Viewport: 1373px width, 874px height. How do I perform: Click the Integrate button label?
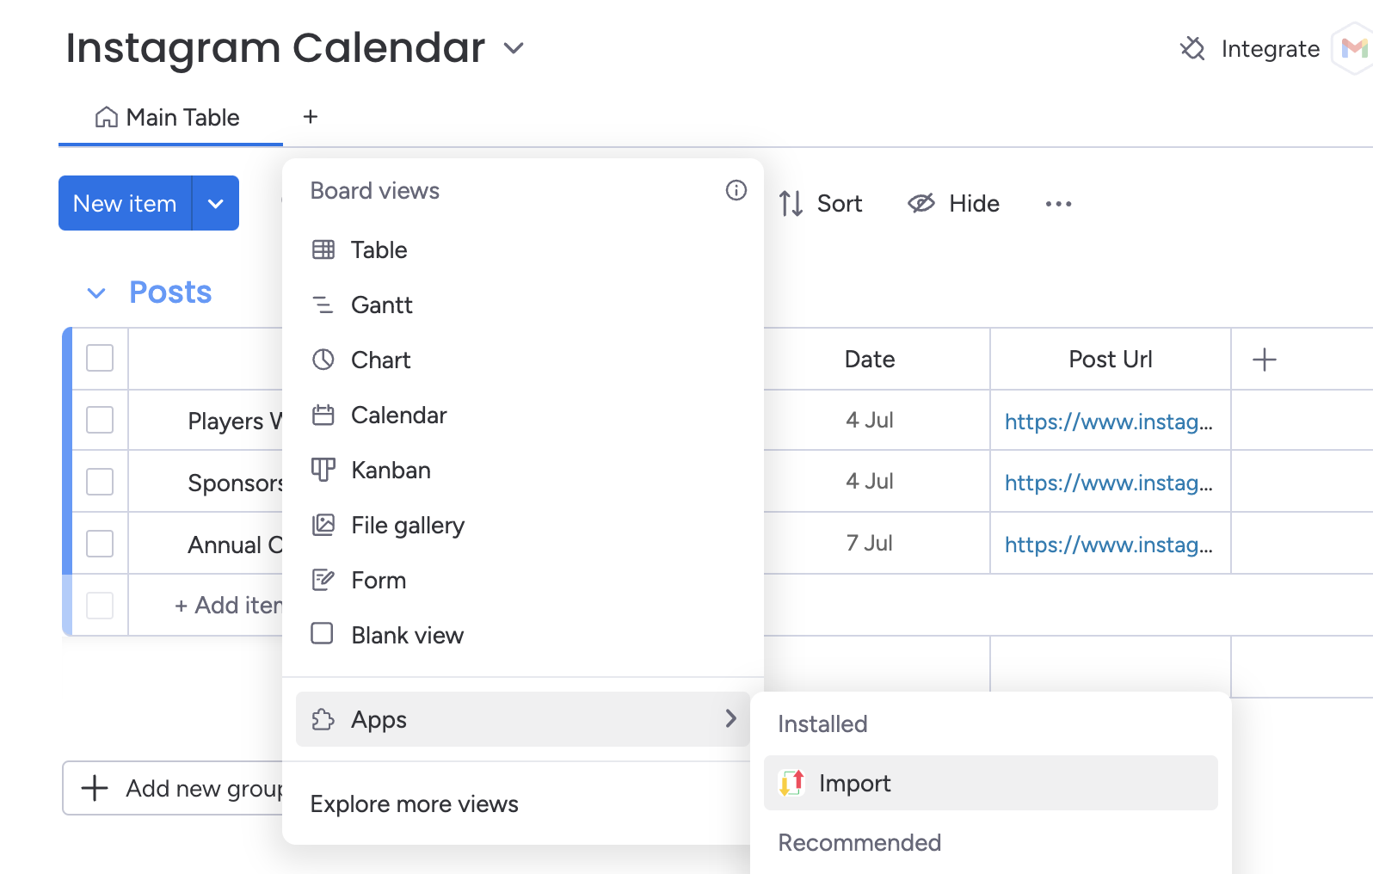tap(1270, 49)
